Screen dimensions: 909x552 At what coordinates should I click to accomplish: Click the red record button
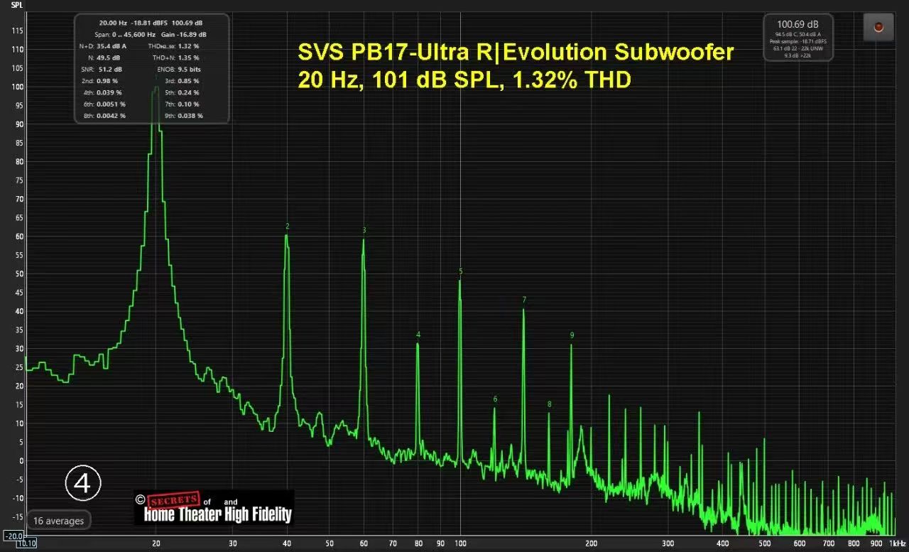[878, 27]
